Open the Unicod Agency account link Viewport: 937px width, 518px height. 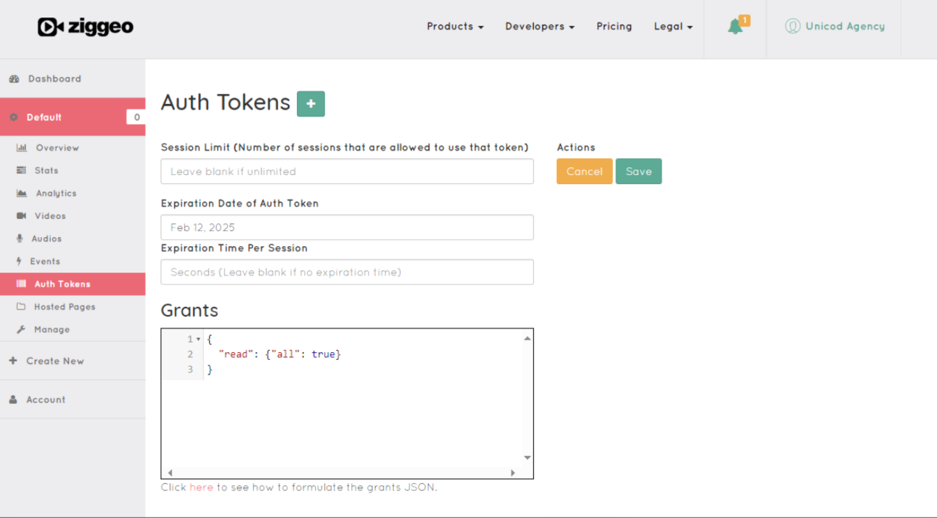845,26
